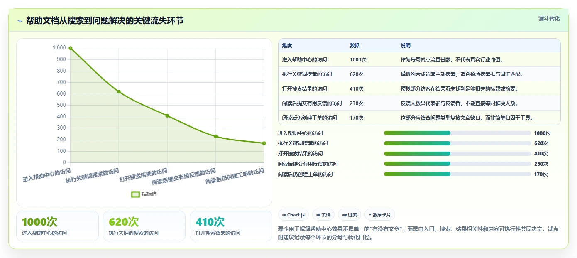This screenshot has height=258, width=577.
Task: Click the 230次 value in the table
Action: [x=357, y=103]
